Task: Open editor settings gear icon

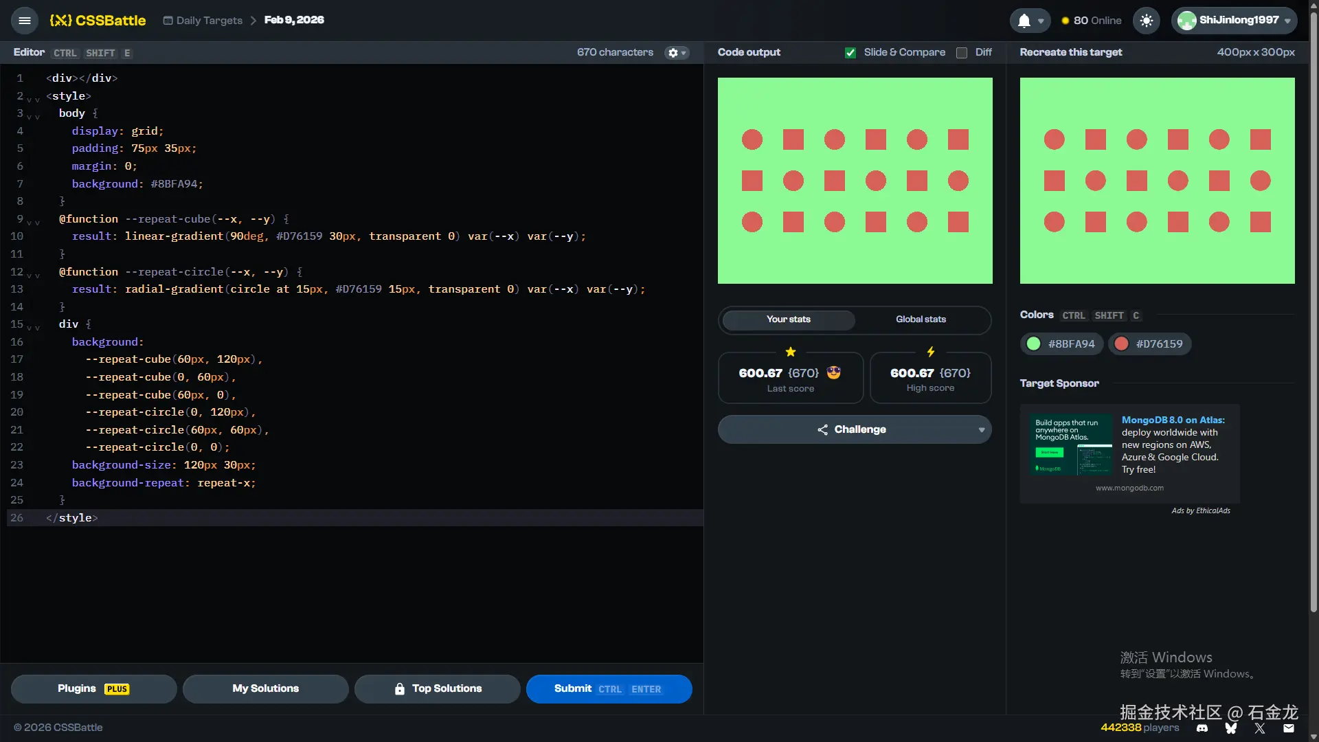Action: point(673,53)
